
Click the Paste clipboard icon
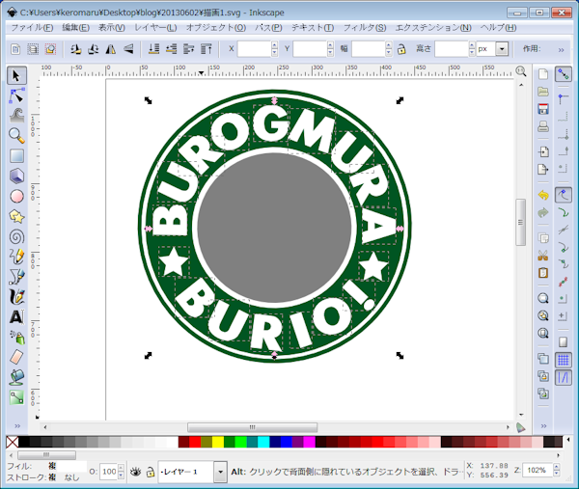coord(543,273)
